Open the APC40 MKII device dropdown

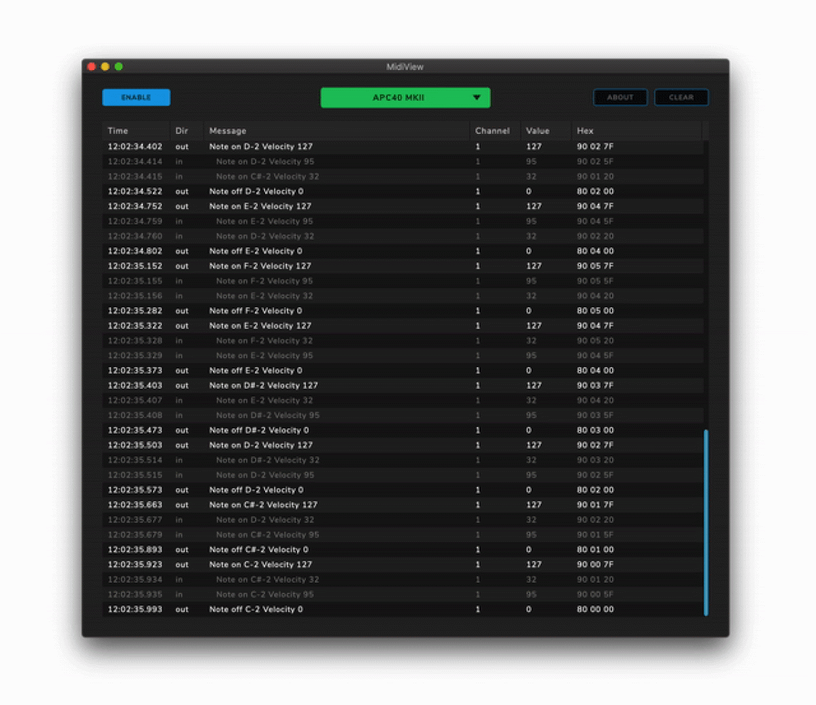click(x=405, y=97)
